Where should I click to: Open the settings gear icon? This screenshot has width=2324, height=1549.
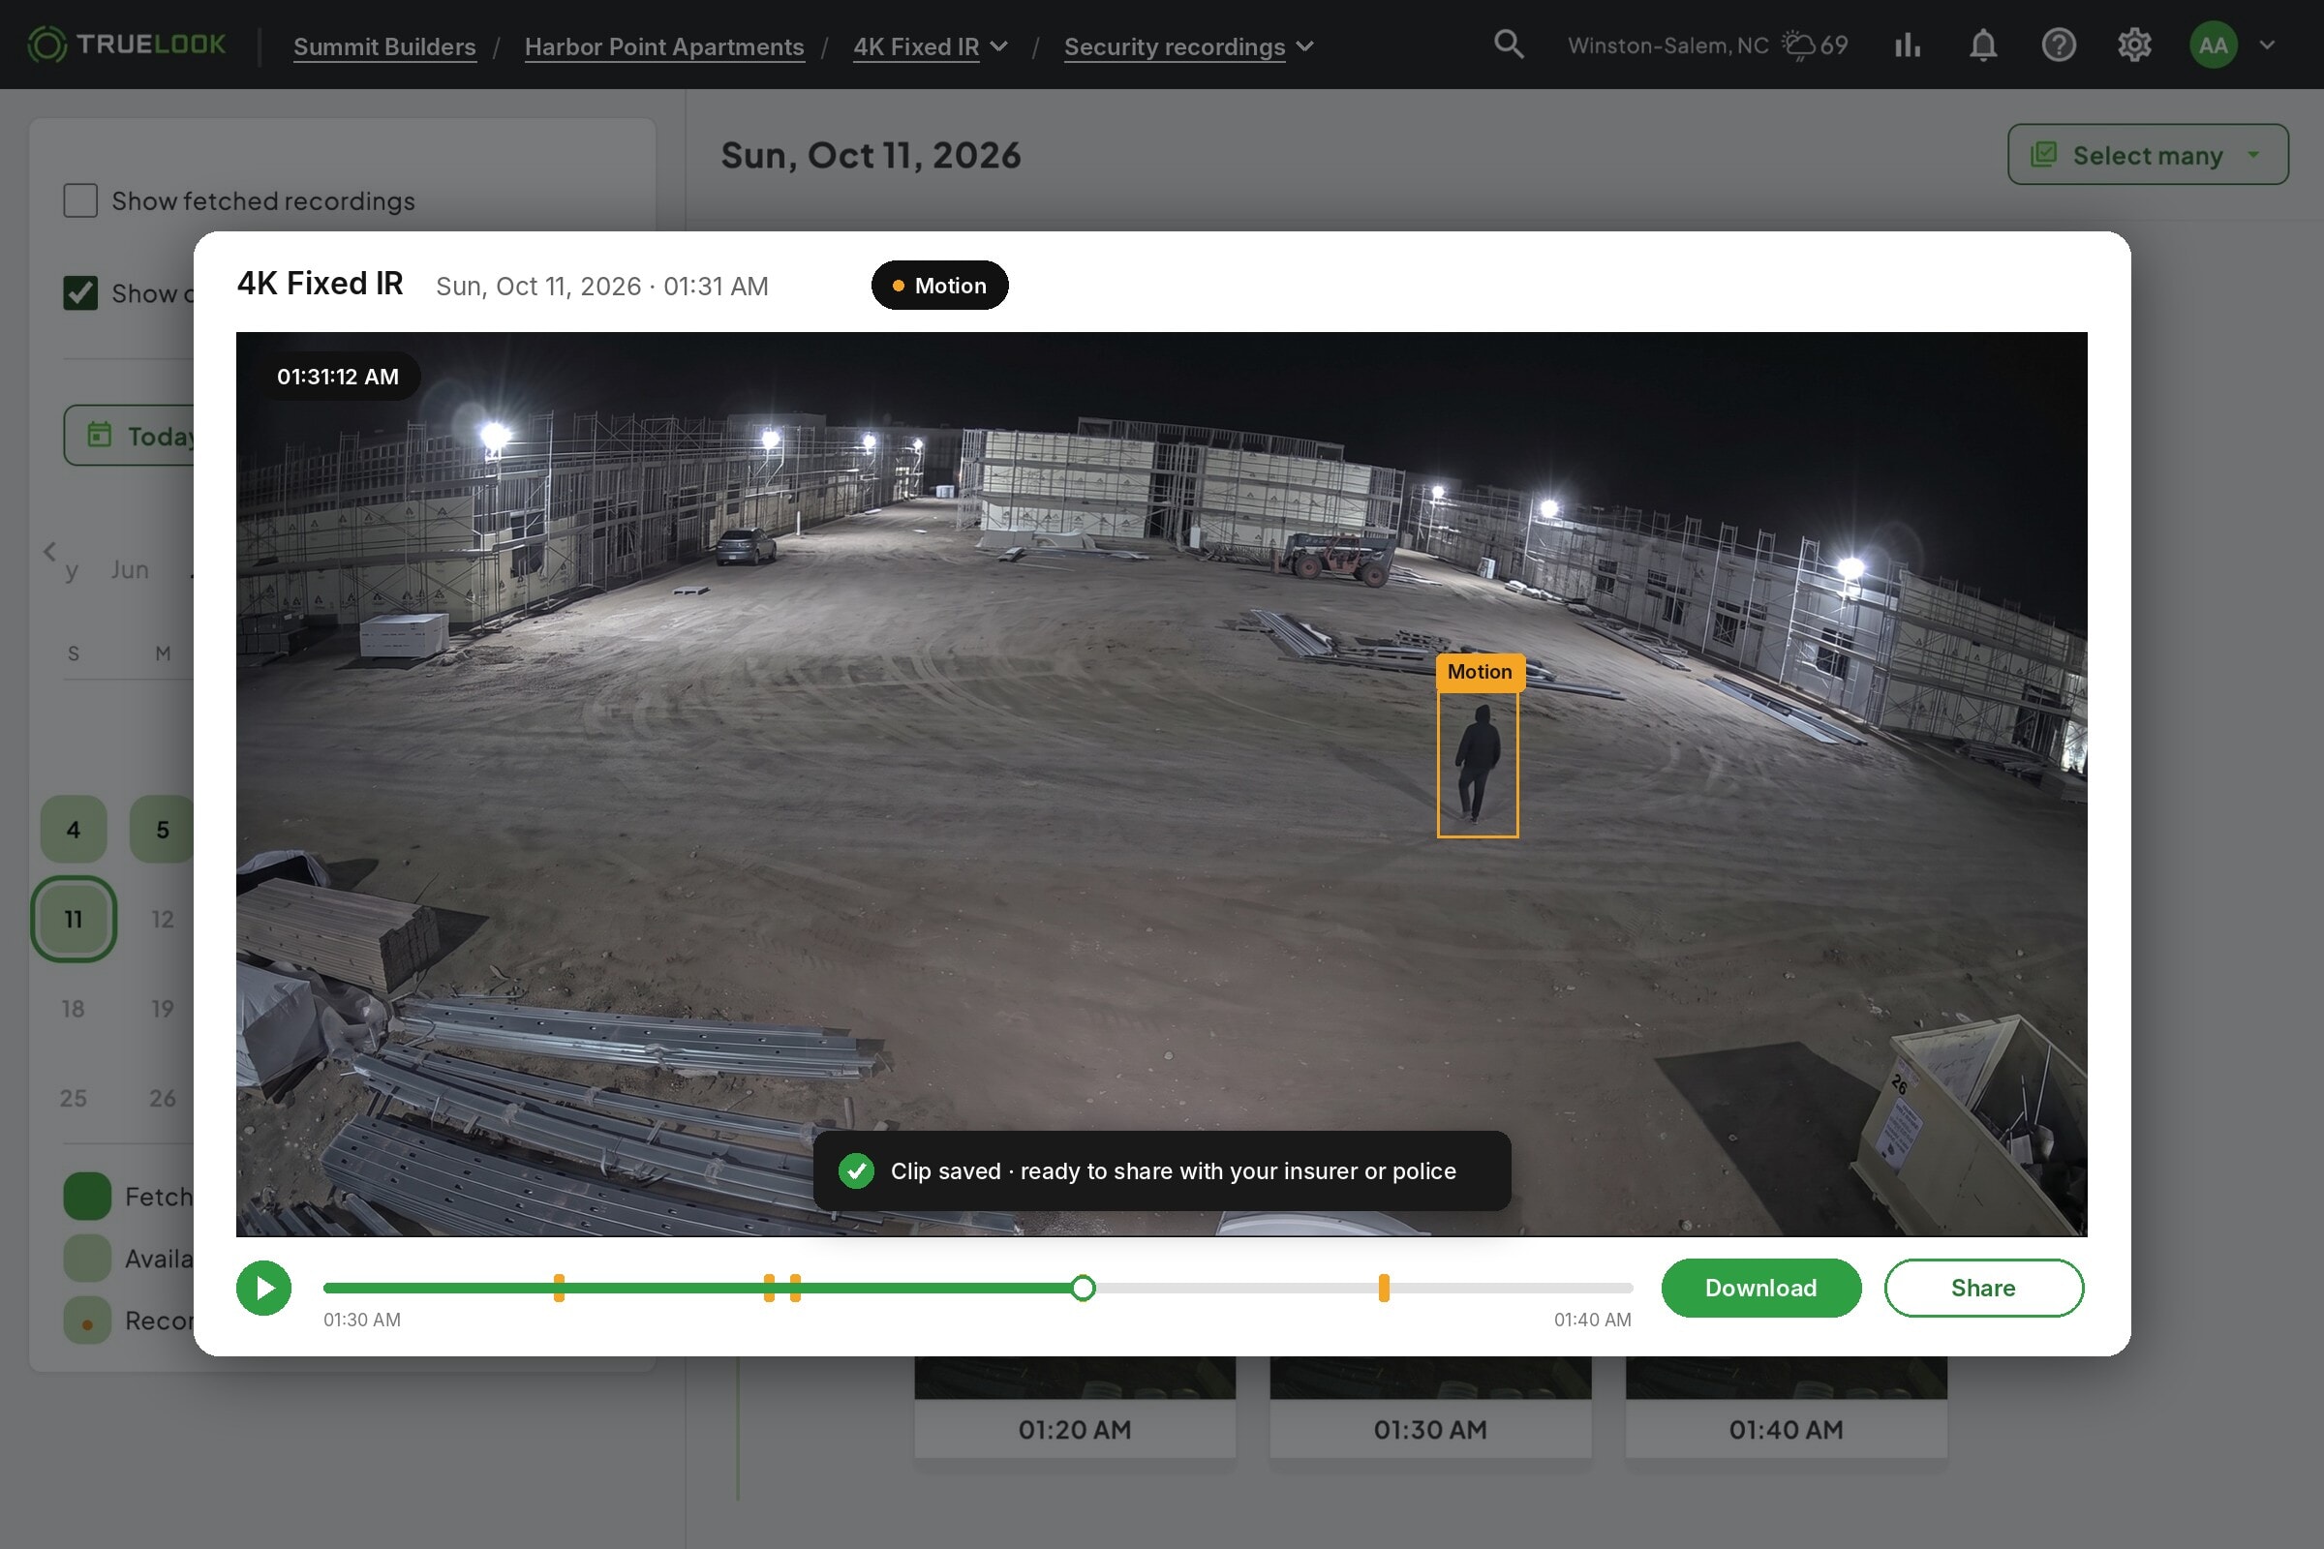tap(2134, 45)
